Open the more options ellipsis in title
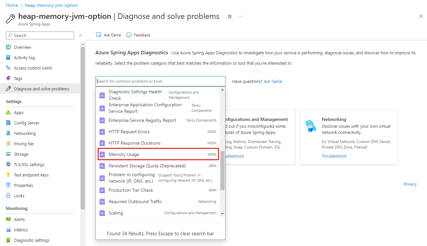The image size is (427, 246). (240, 16)
